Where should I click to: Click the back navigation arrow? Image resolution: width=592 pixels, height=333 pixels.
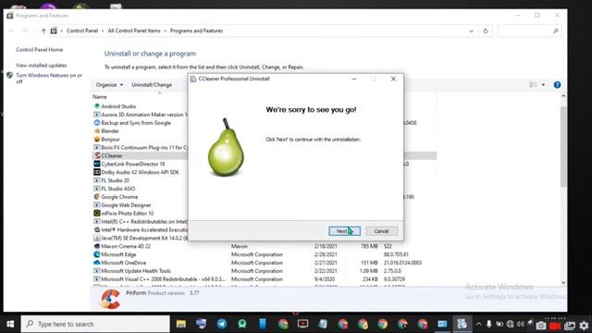12,31
